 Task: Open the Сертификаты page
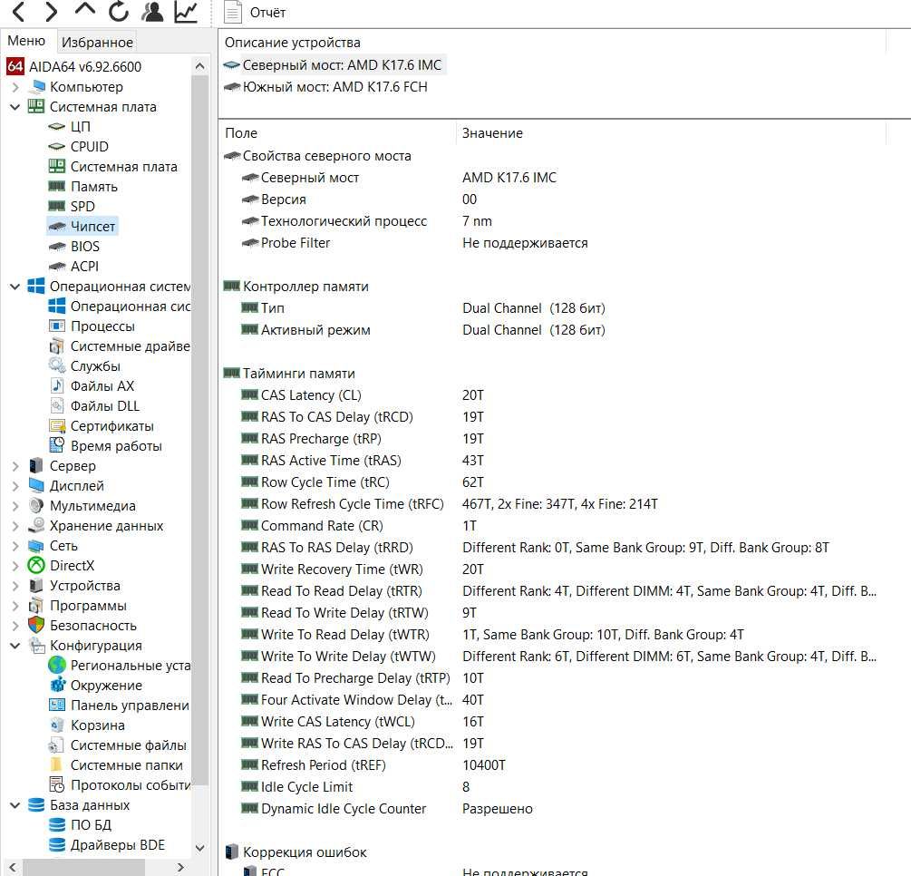click(x=111, y=426)
